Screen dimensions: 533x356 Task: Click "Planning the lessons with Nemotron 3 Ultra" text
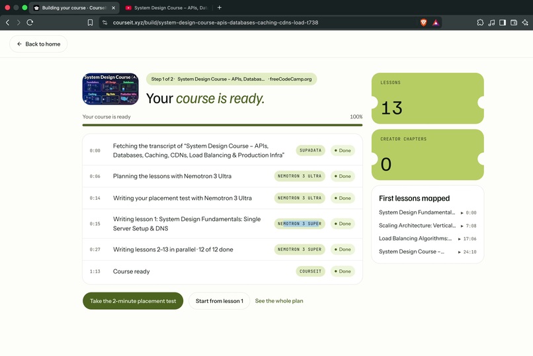click(x=172, y=176)
